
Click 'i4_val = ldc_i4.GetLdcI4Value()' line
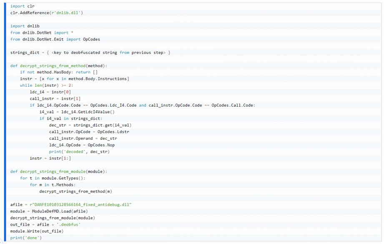(x=77, y=112)
